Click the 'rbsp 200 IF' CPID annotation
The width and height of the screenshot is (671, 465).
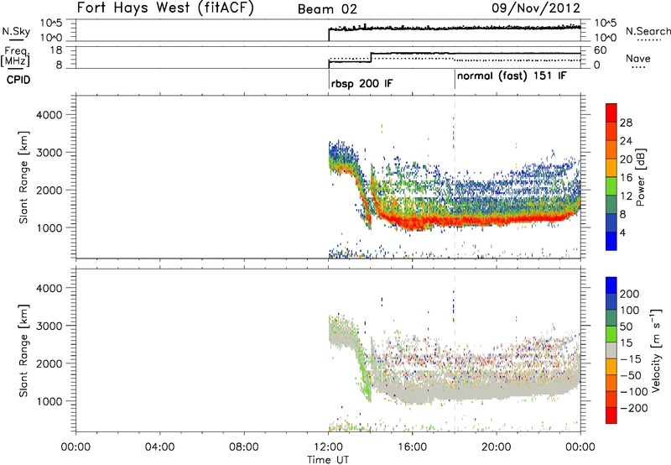(x=362, y=83)
